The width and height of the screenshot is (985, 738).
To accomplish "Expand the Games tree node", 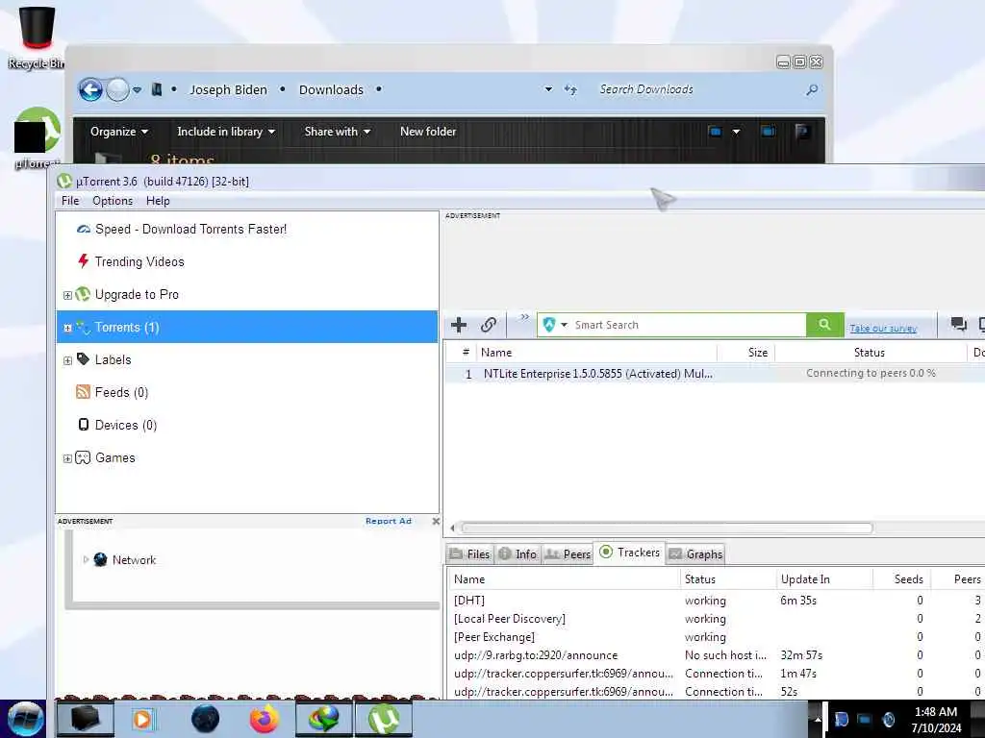I will point(67,458).
